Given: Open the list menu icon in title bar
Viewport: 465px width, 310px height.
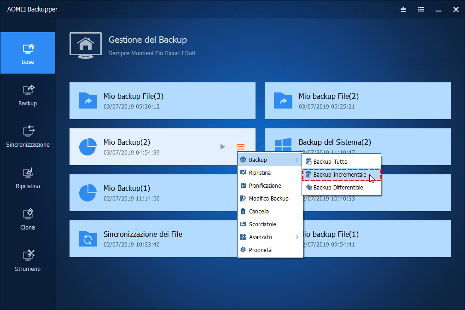Looking at the screenshot, I should [421, 10].
